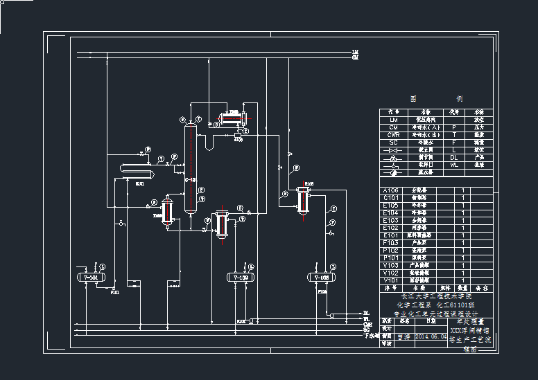Select the LM pipeline label at top right

coord(356,52)
